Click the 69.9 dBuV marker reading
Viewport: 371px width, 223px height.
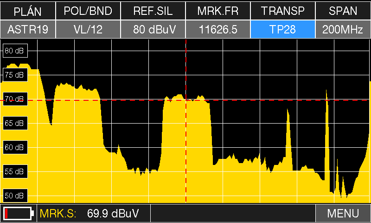pyautogui.click(x=113, y=213)
